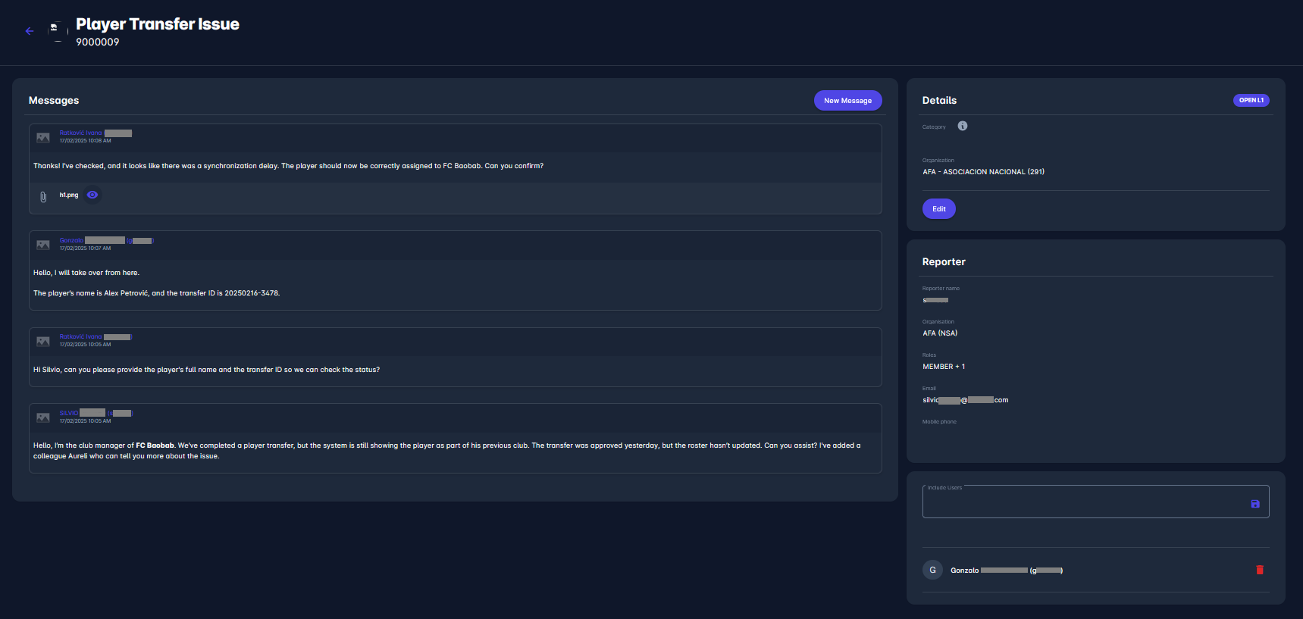Click the paperclip attachment icon

click(43, 196)
